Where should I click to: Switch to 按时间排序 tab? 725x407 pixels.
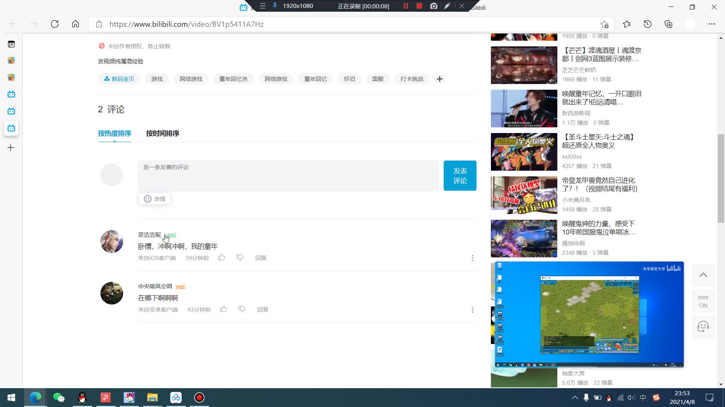coord(163,133)
